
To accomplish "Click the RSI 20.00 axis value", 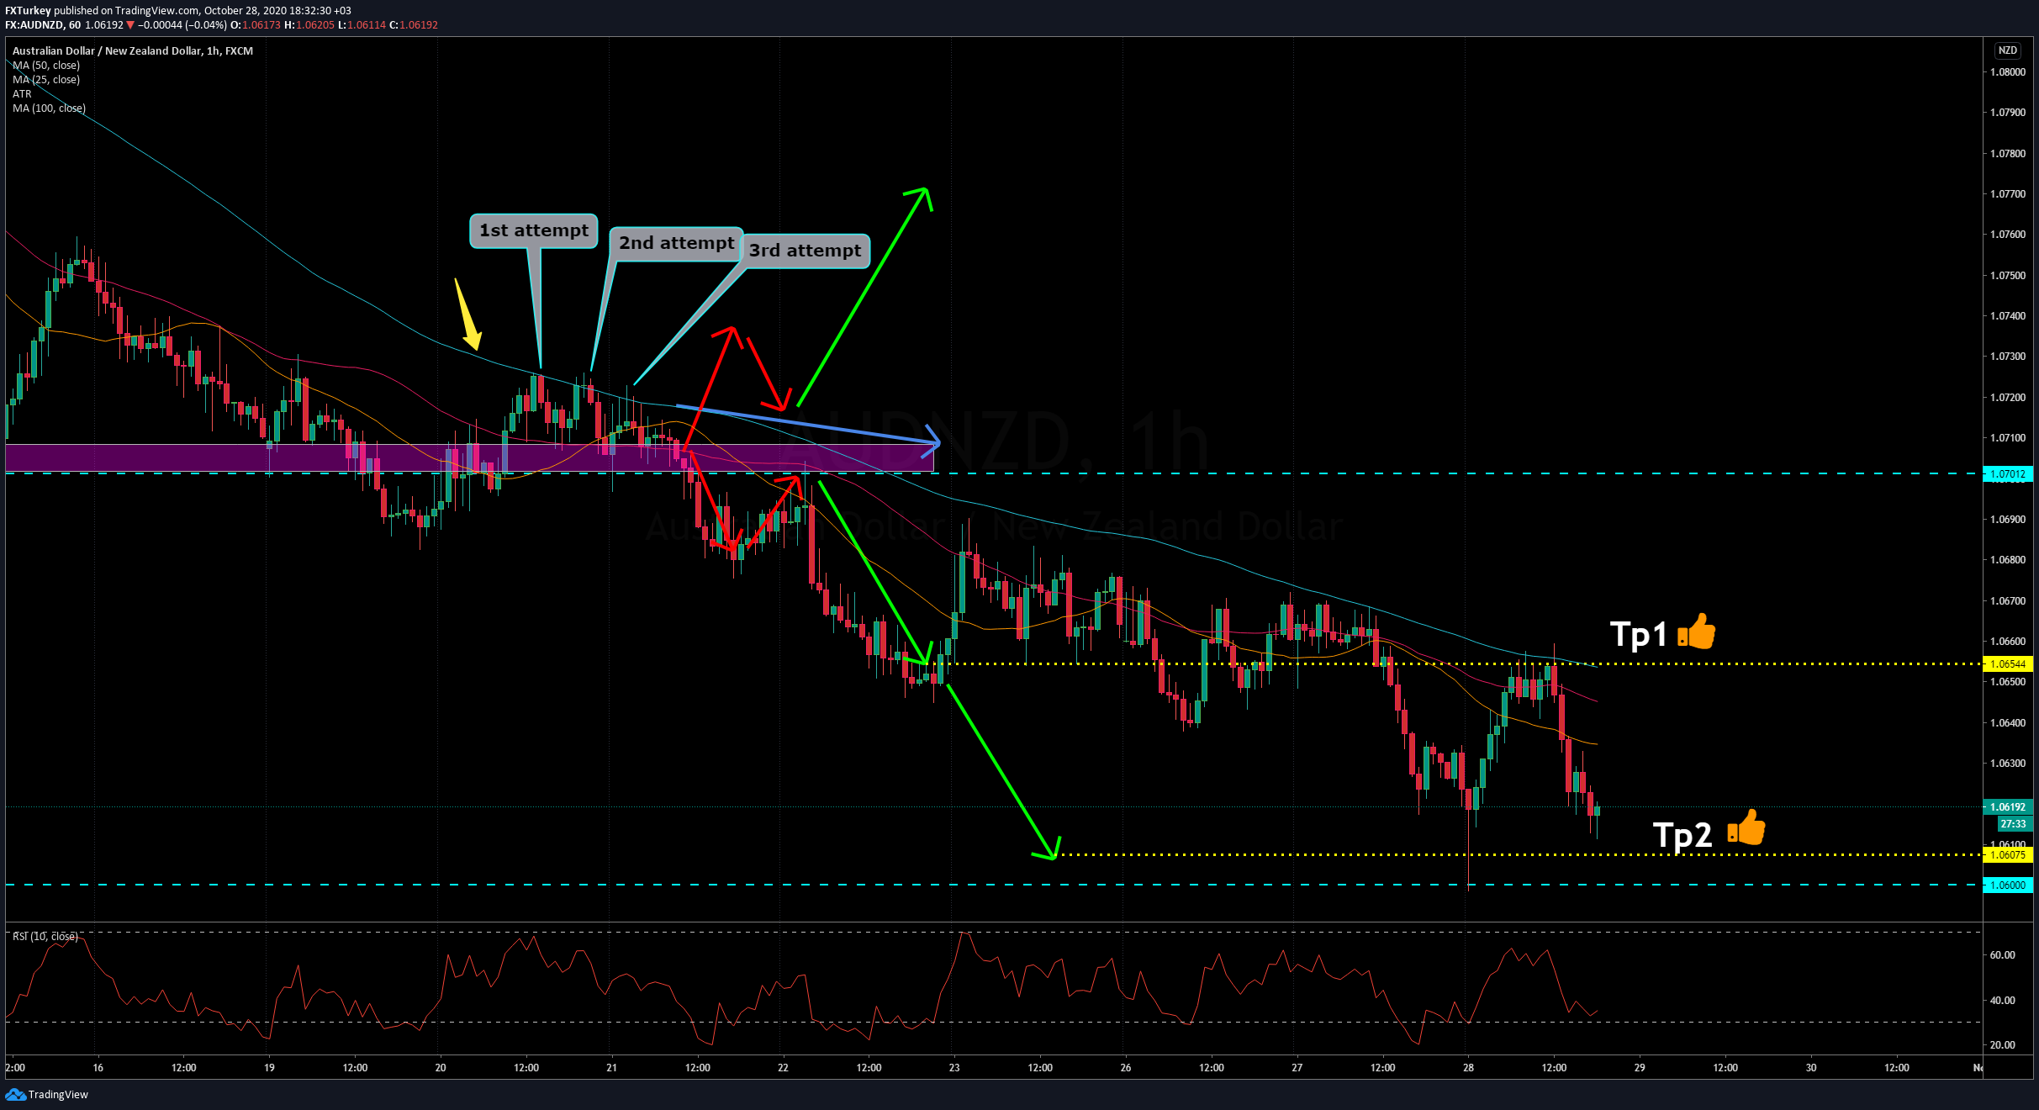I will 2003,1044.
